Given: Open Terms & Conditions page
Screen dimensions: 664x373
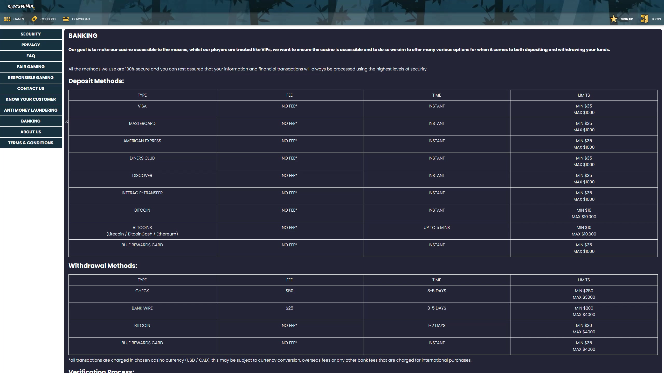Looking at the screenshot, I should point(31,143).
